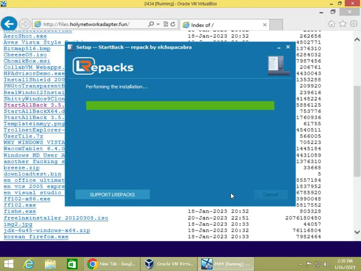Open ff102.exe link
This screenshot has height=271, width=361.
(20, 205)
